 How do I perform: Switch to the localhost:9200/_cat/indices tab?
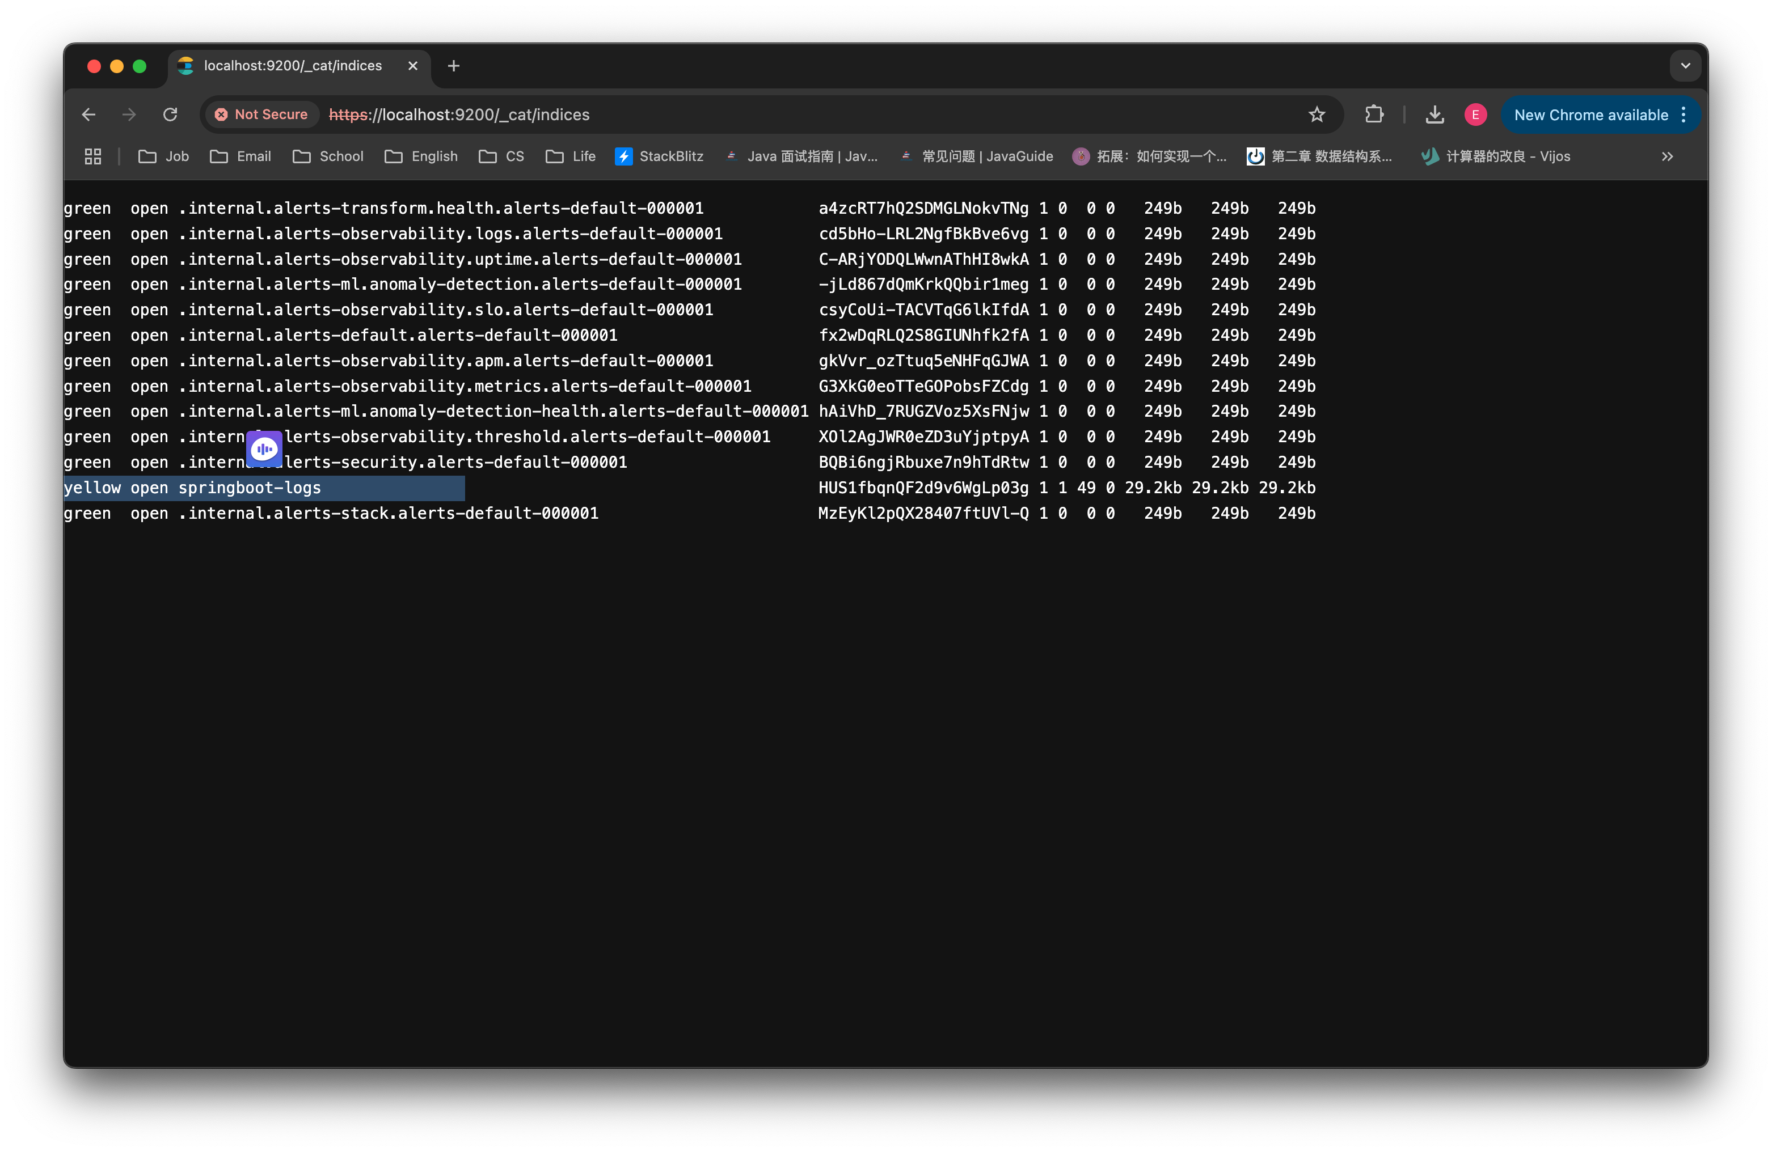pyautogui.click(x=293, y=66)
